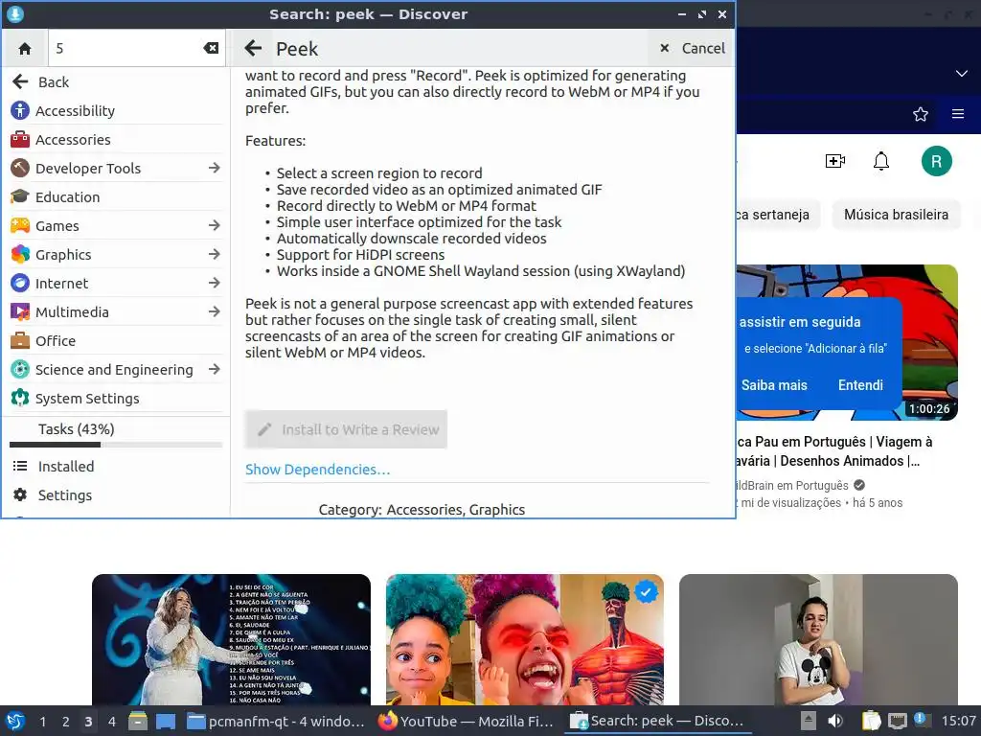Viewport: 981px width, 736px height.
Task: Go back using the arrow beside Peek title
Action: pos(253,48)
